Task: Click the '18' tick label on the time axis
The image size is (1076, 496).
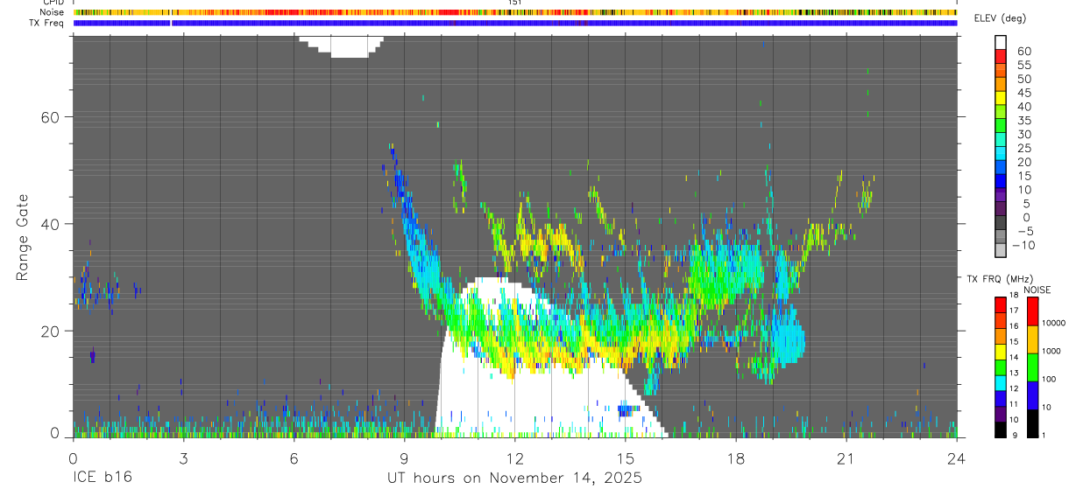Action: point(736,459)
